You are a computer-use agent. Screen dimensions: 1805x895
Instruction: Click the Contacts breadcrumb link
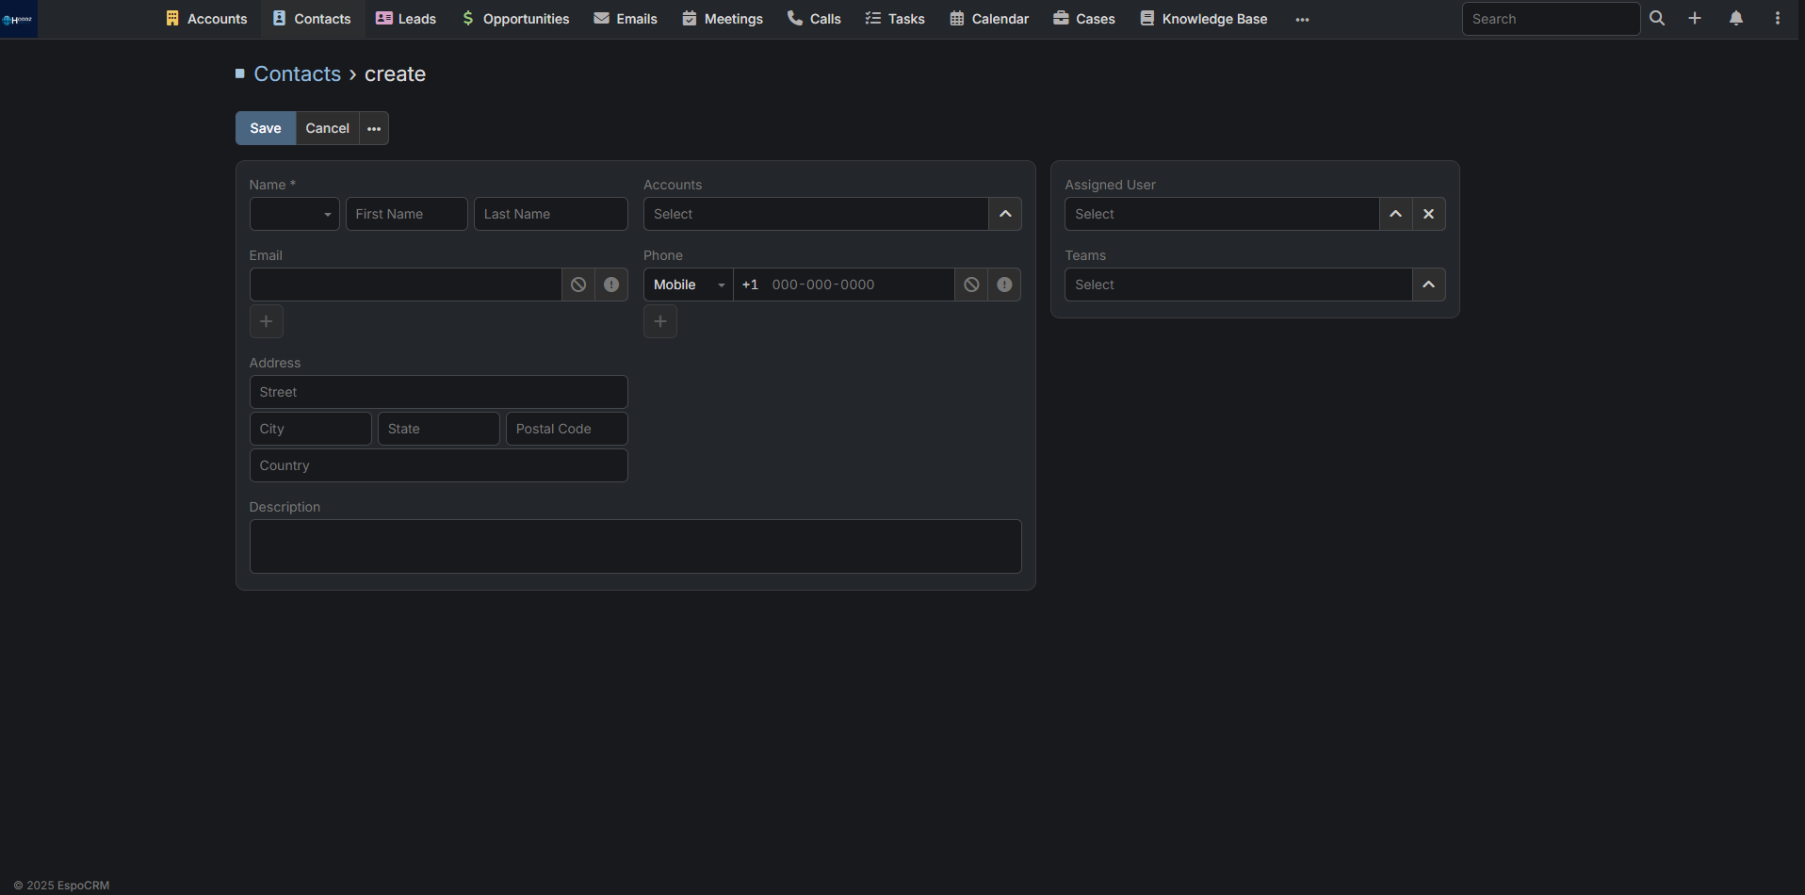click(x=298, y=73)
